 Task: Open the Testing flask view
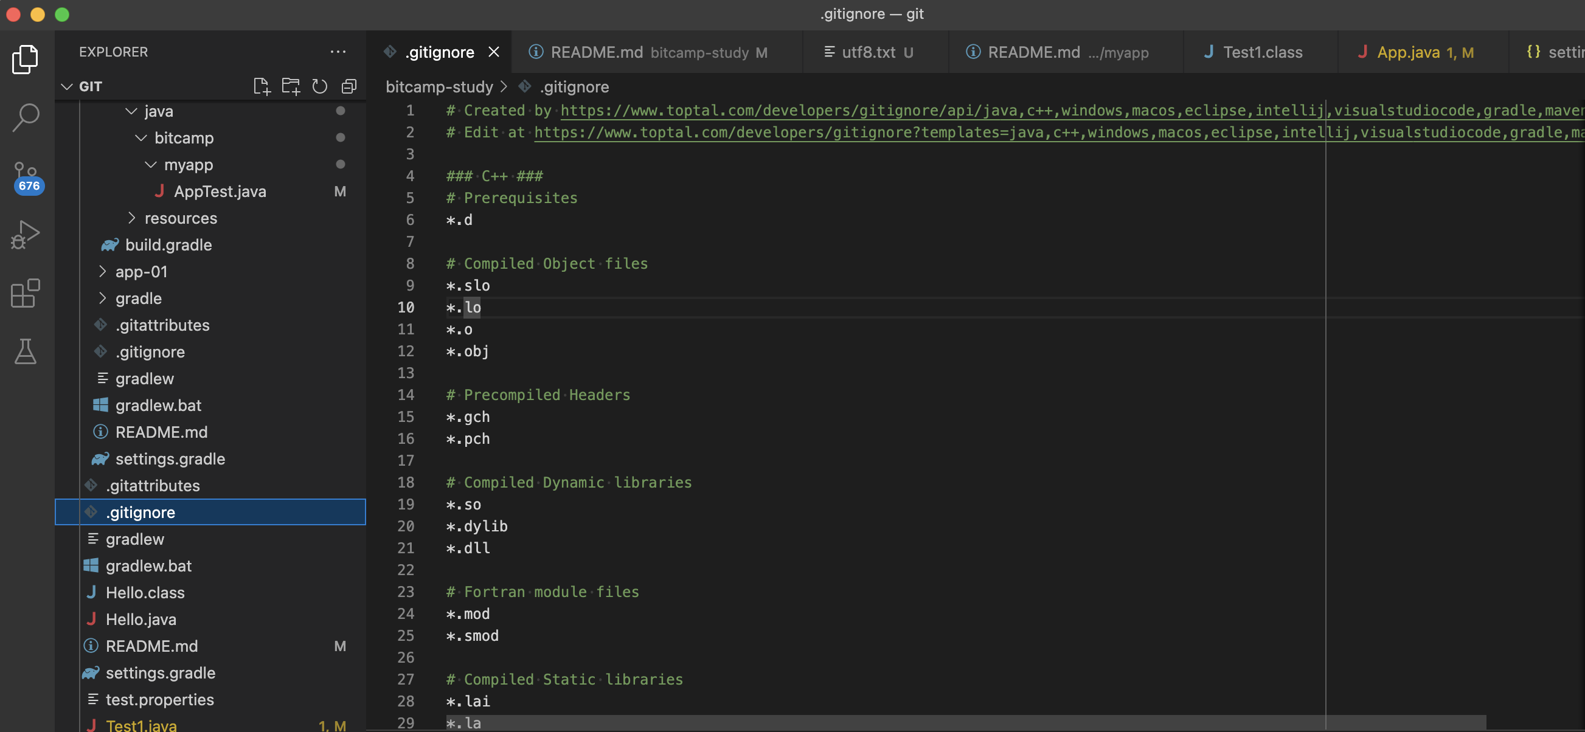pyautogui.click(x=25, y=351)
